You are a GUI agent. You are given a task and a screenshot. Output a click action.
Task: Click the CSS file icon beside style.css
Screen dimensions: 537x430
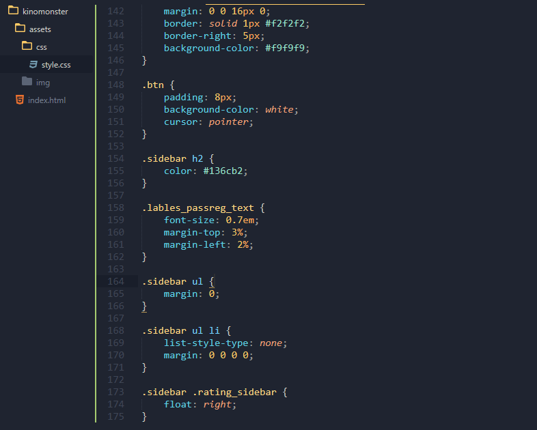[33, 64]
